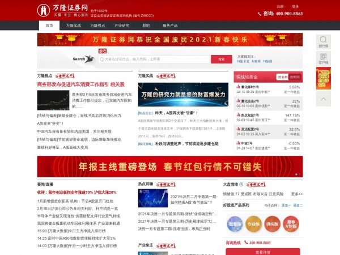
Task: Switch 实战轻基金 to 按时间 sorting
Action: coord(295,77)
